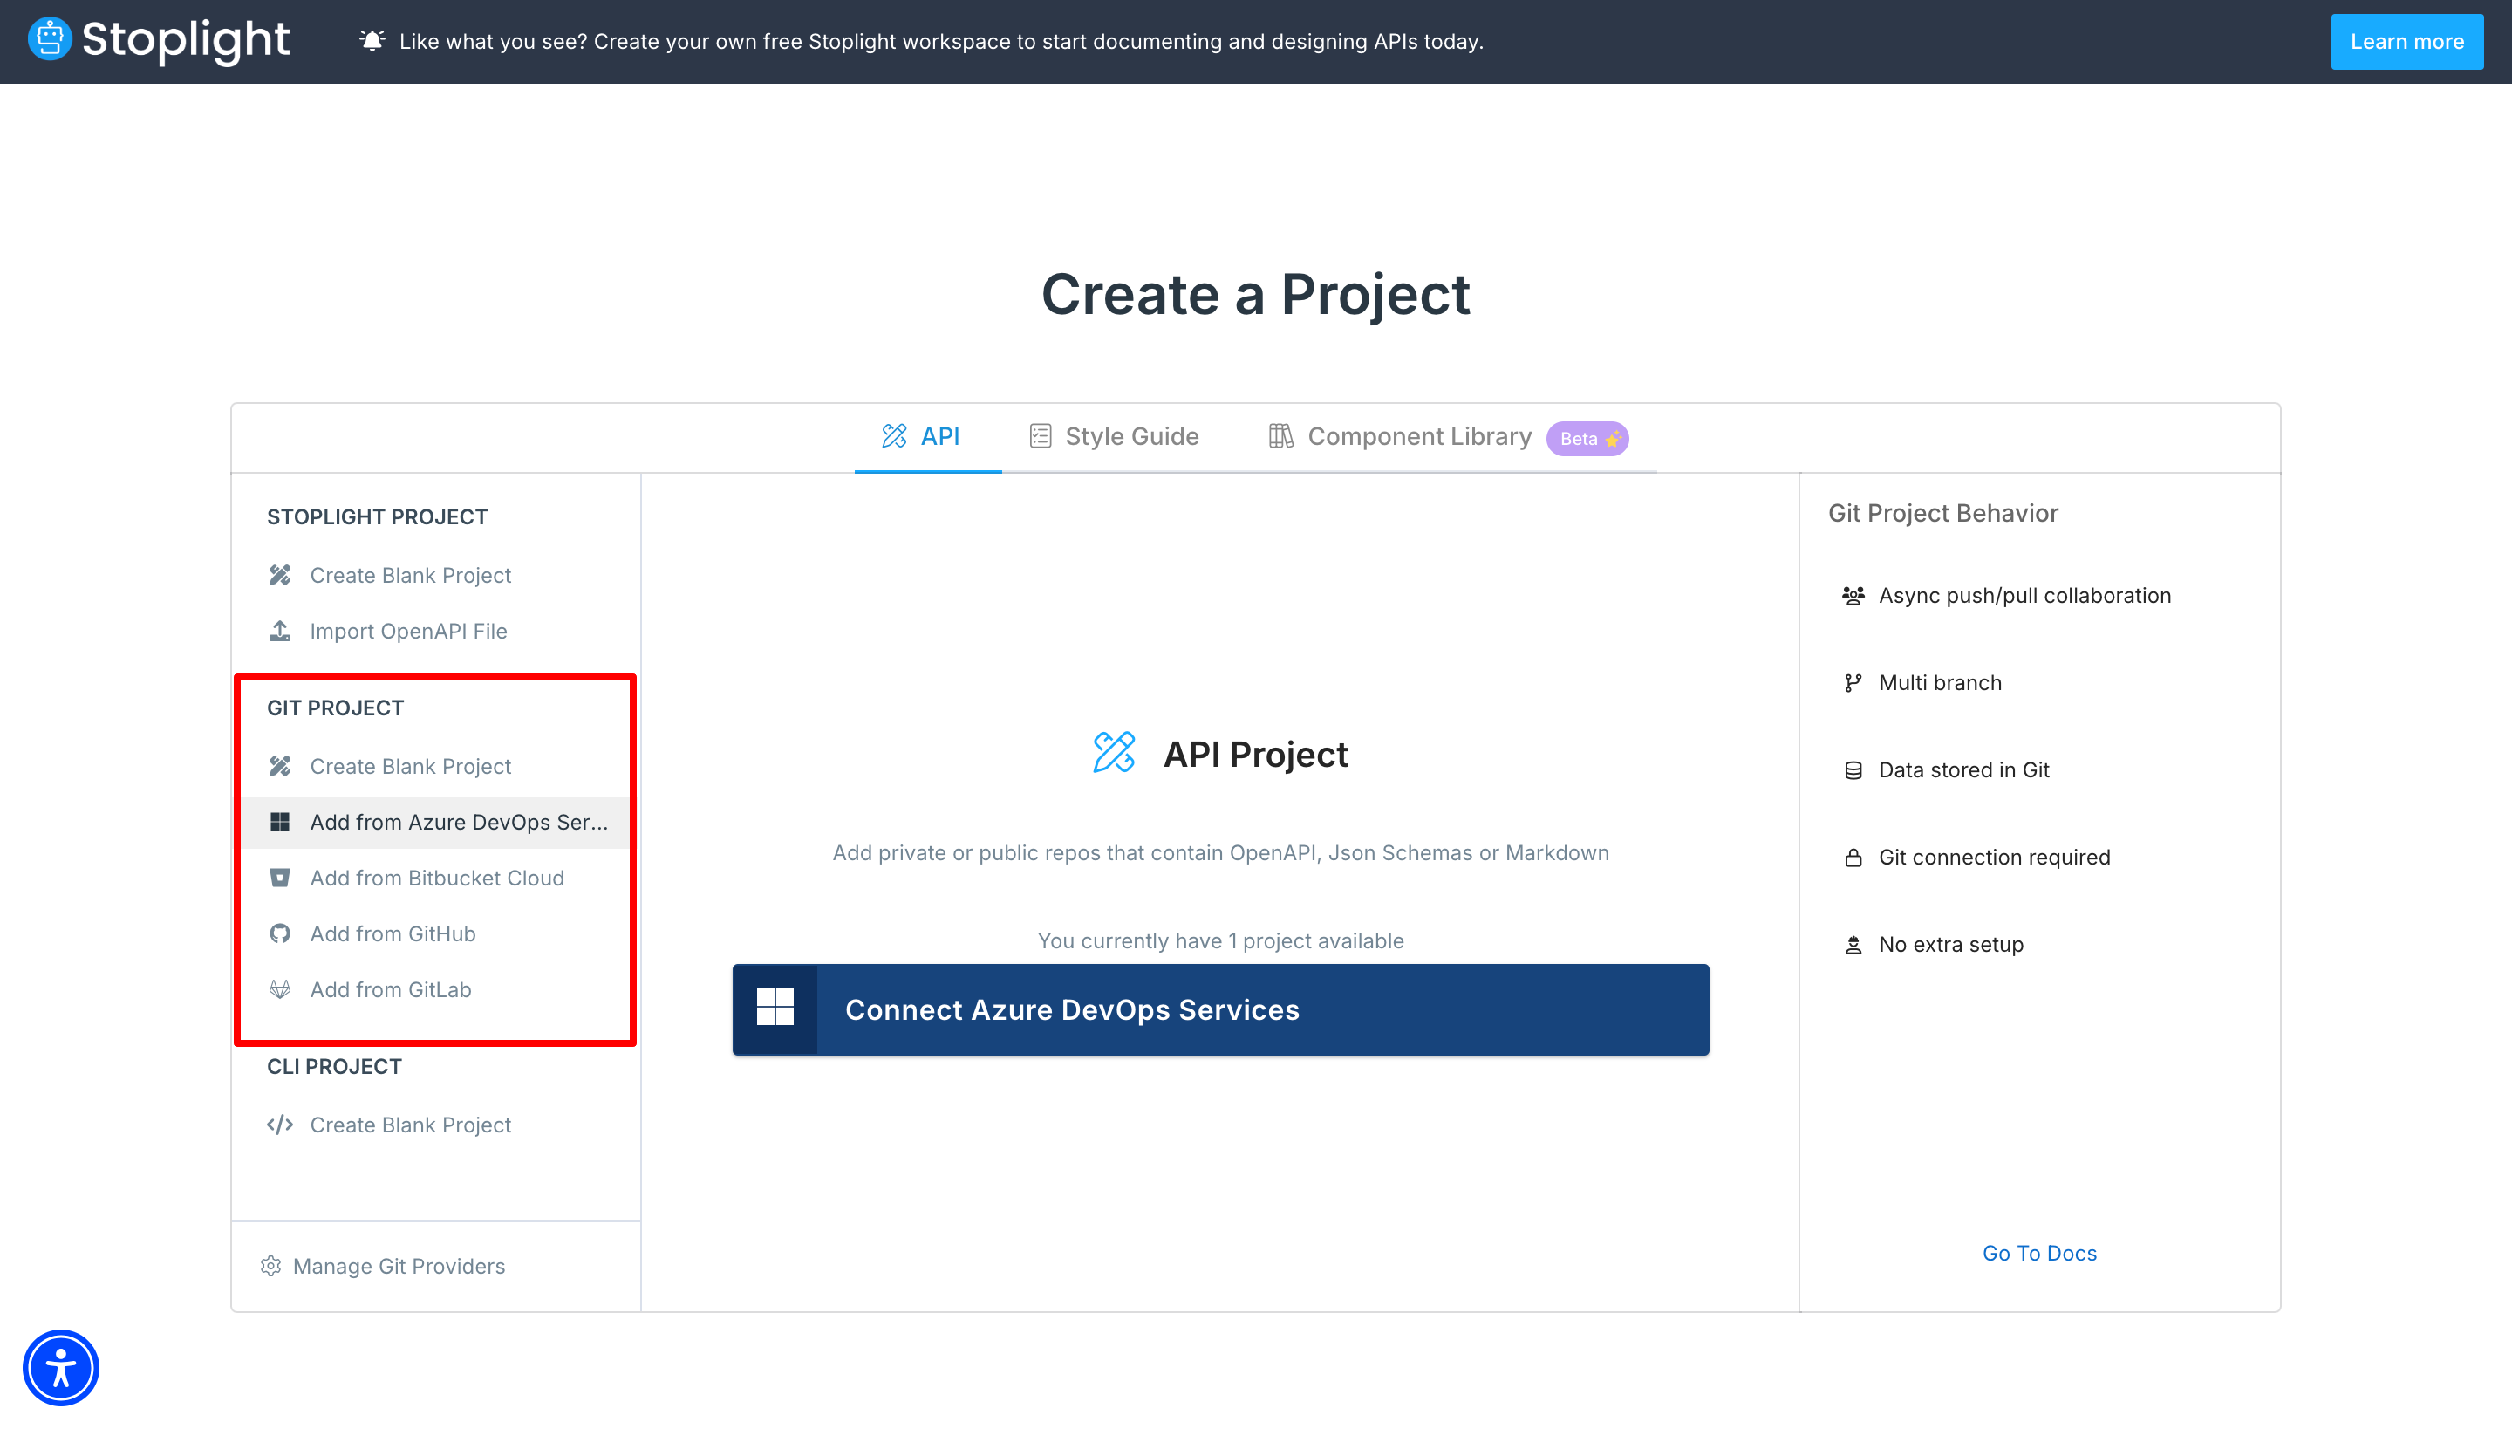Image resolution: width=2512 pixels, height=1429 pixels.
Task: Click the notification bell icon in the banner
Action: (x=372, y=41)
